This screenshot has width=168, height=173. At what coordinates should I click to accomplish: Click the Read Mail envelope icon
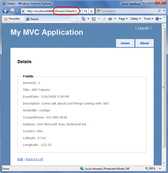(104, 19)
